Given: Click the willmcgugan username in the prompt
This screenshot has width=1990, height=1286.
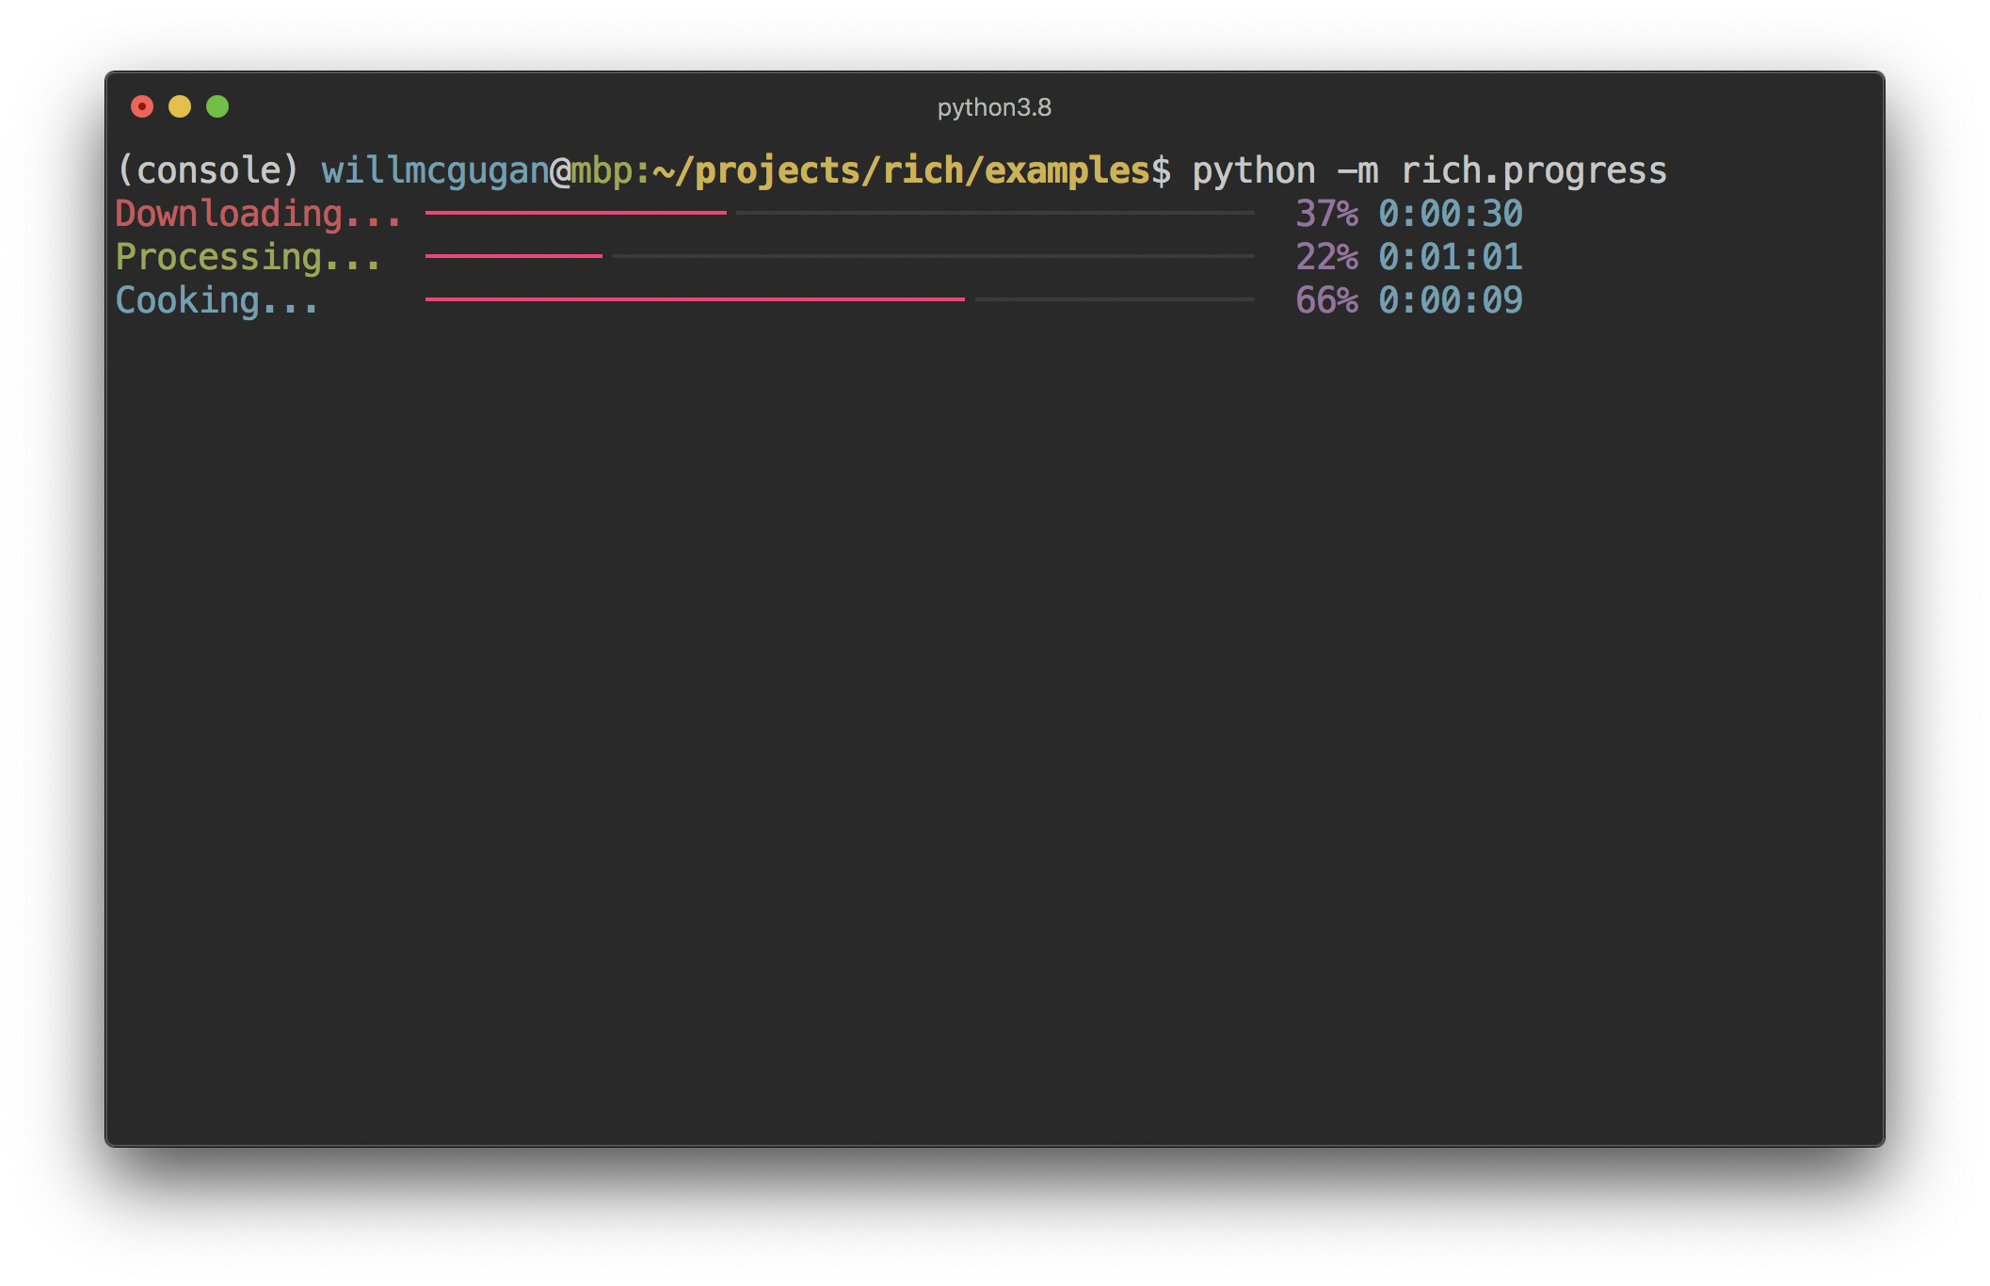Looking at the screenshot, I should point(435,170).
